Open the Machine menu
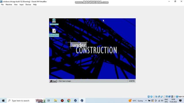Screen dimensions: 184x103 9,5
